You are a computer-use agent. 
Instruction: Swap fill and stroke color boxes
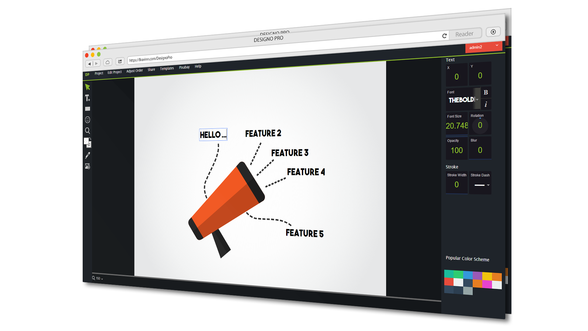[x=90, y=139]
